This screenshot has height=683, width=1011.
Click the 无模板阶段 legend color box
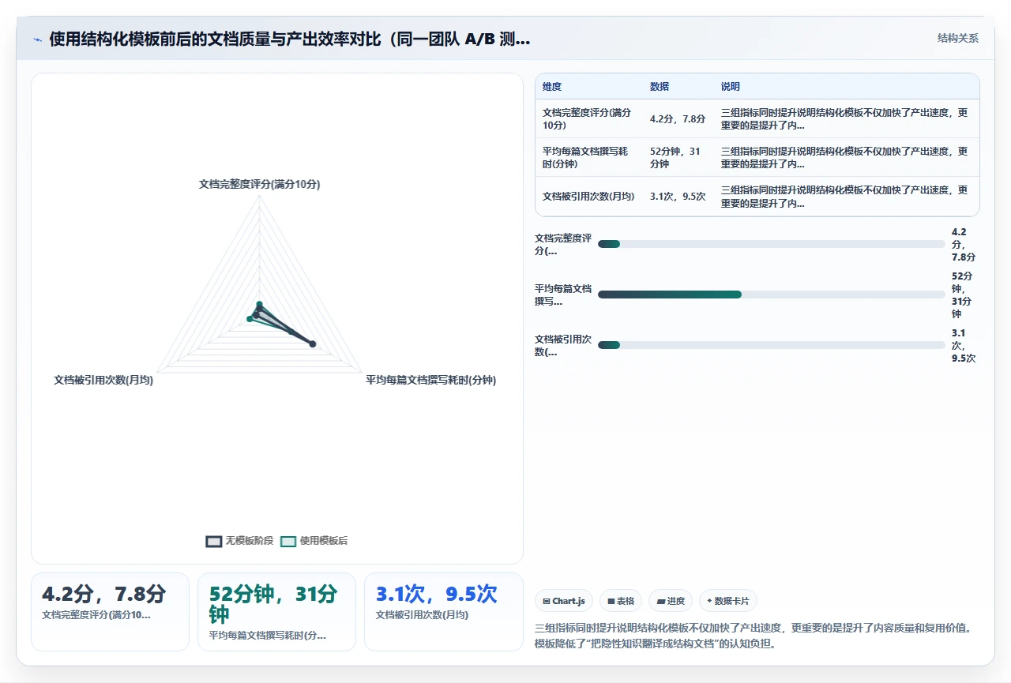[x=214, y=541]
